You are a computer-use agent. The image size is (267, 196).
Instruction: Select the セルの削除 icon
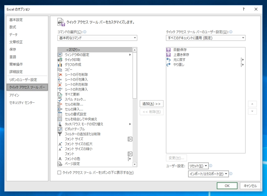60,104
